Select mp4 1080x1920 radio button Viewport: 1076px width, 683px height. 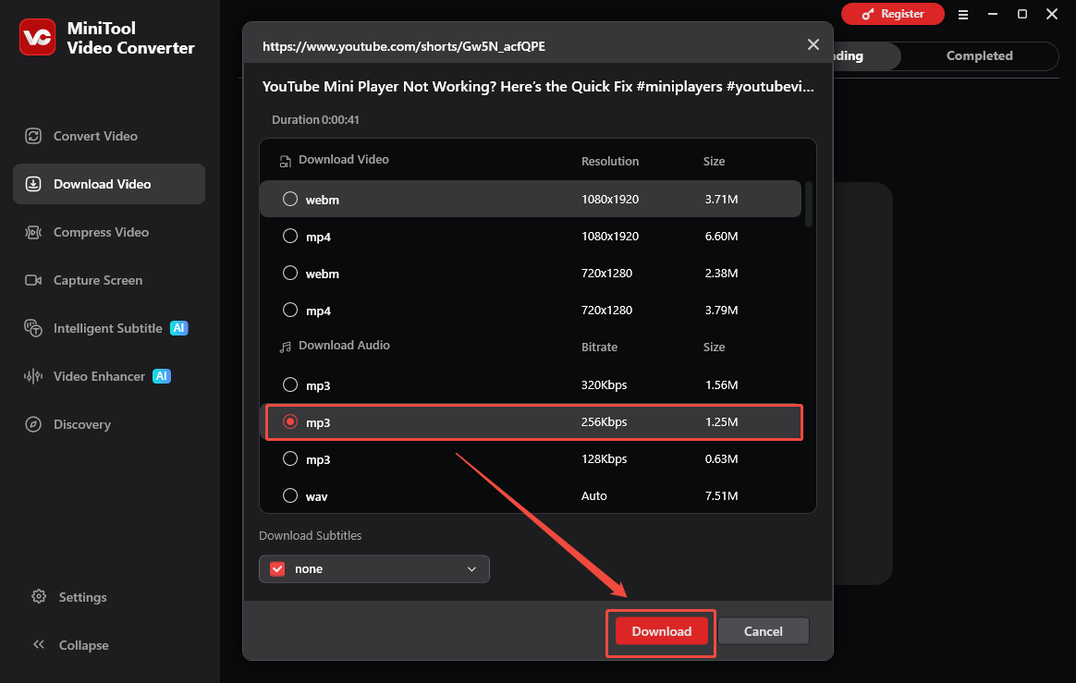pyautogui.click(x=290, y=236)
